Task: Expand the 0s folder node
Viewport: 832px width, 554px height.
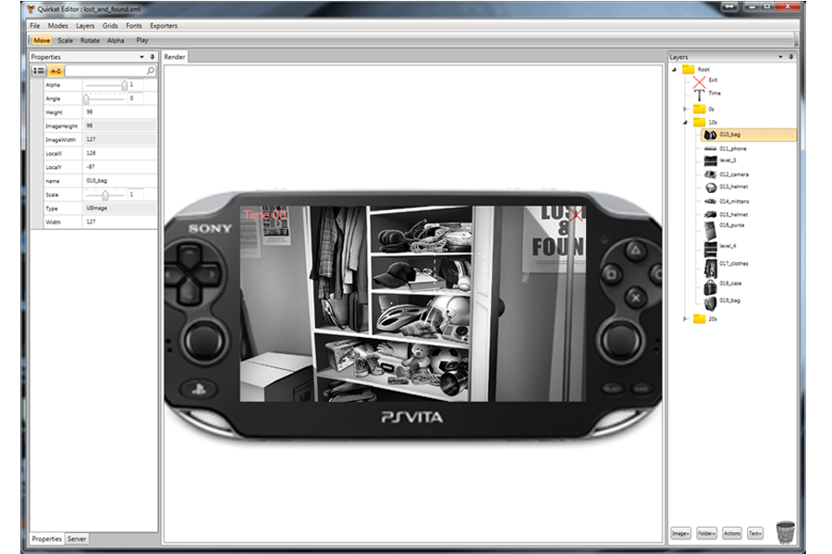Action: click(685, 109)
